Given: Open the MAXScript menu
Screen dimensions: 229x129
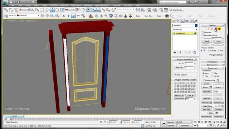Looking at the screenshot, I should pyautogui.click(x=128, y=5).
